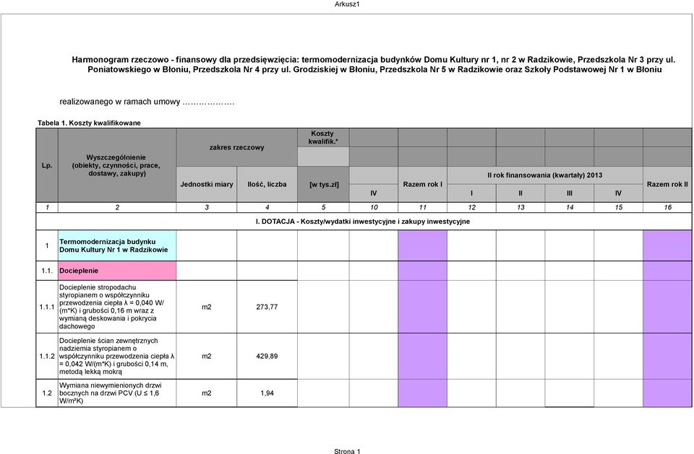This screenshot has height=454, width=694.
Task: Click 'Termomodernizacja budynku Domu Kultury Nr 1' cell
Action: click(x=117, y=246)
